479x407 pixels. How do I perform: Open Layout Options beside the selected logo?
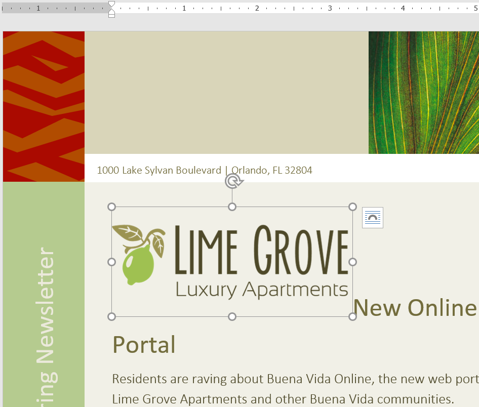coord(372,218)
